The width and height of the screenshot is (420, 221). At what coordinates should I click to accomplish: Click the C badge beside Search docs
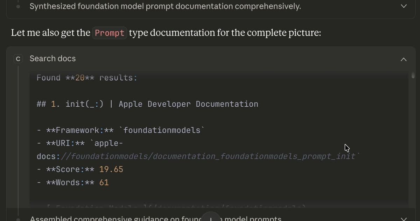click(18, 59)
